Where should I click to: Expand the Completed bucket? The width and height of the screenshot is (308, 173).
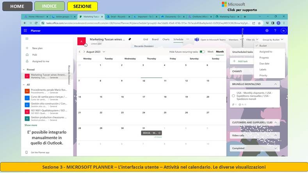click(276, 148)
